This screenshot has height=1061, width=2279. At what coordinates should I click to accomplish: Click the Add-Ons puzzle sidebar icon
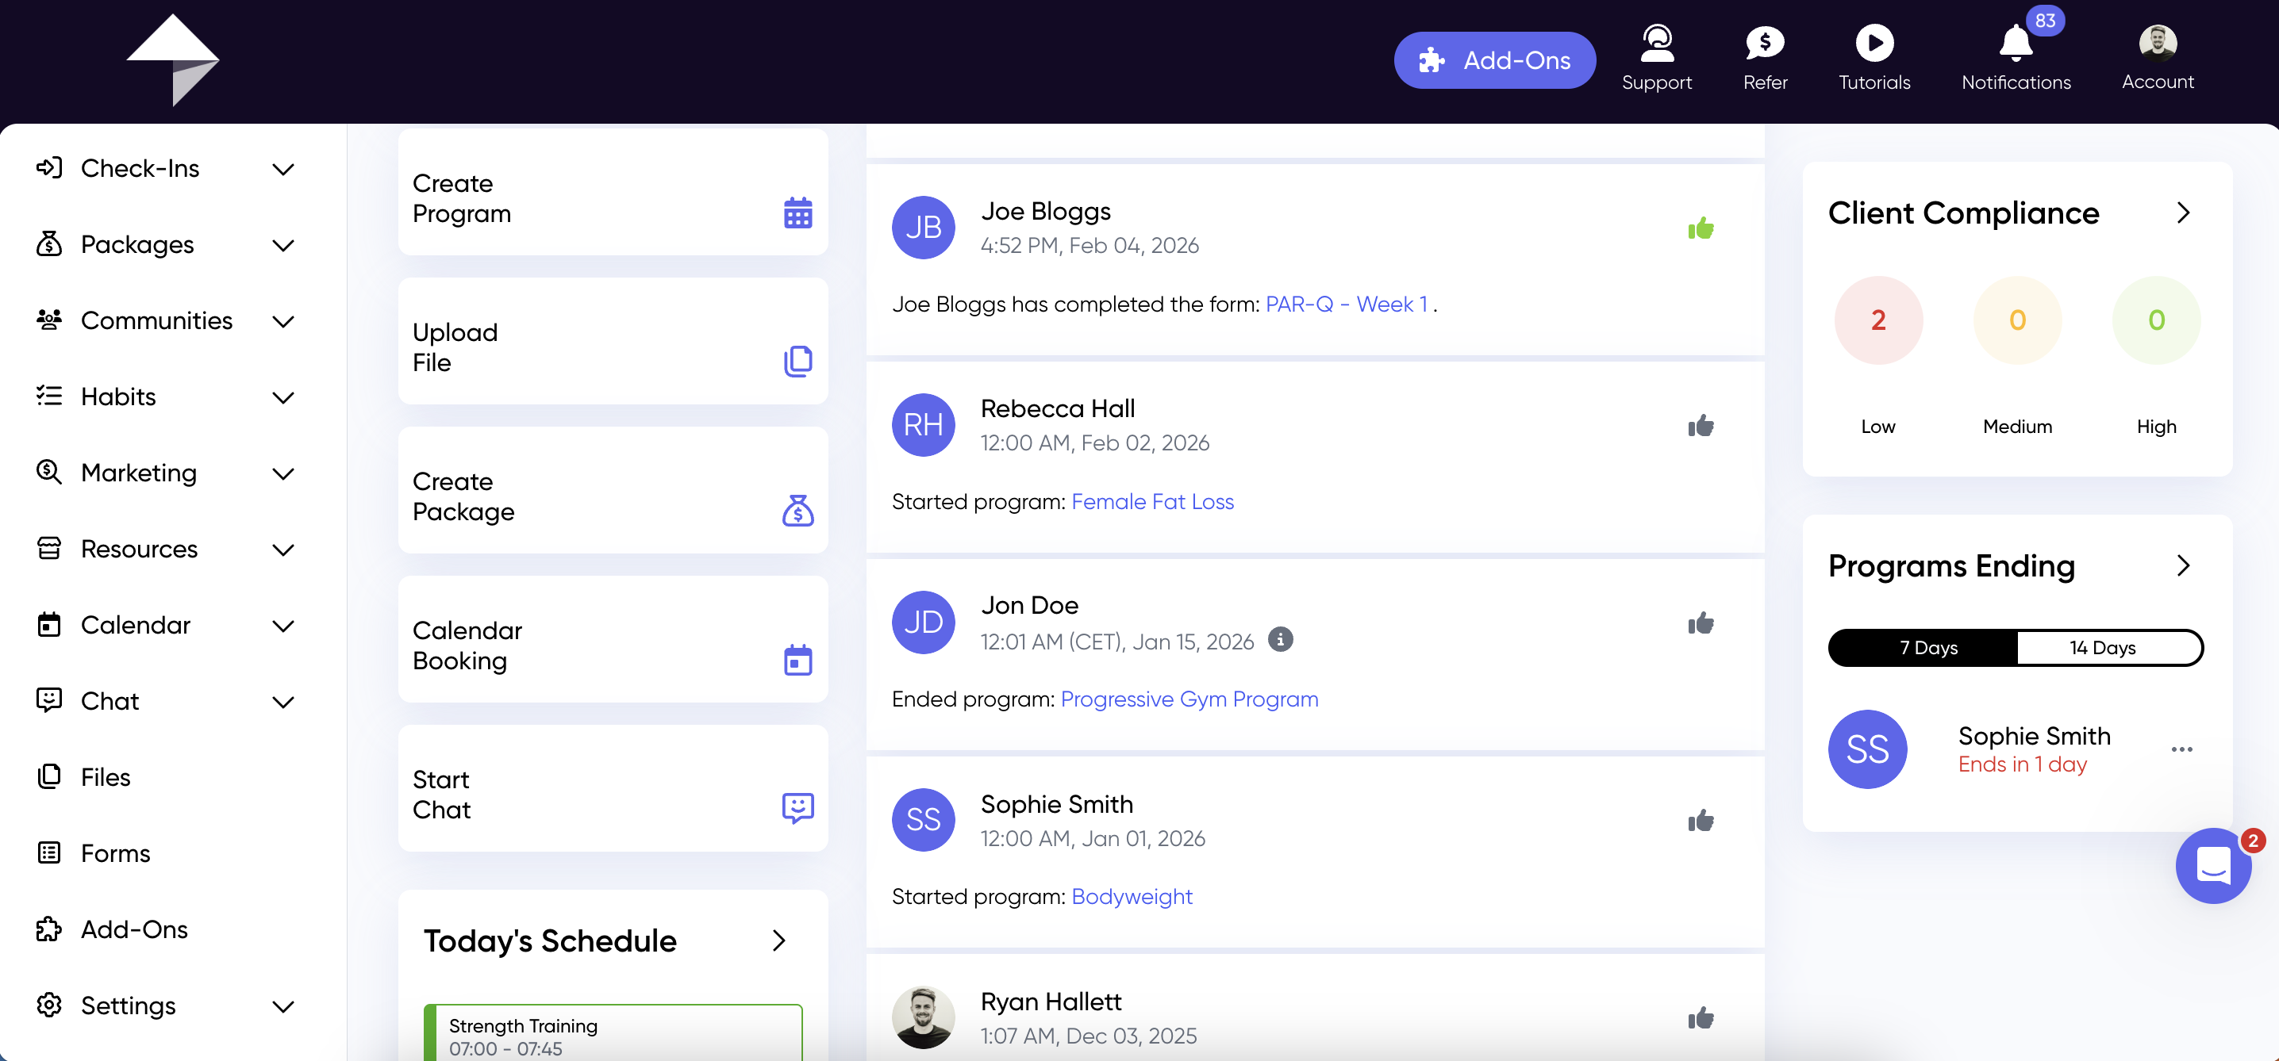[x=48, y=929]
